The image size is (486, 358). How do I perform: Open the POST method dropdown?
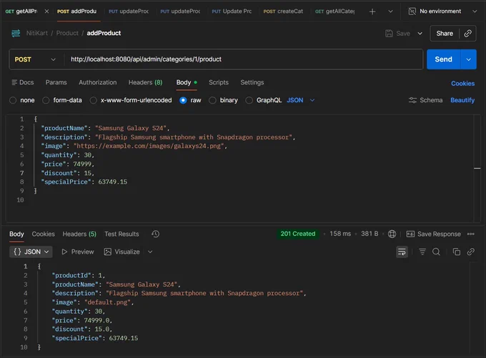pos(35,59)
